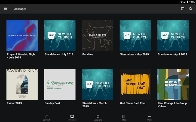The image size is (196, 122).
Task: Tap the Bible book icon
Action: point(124,116)
